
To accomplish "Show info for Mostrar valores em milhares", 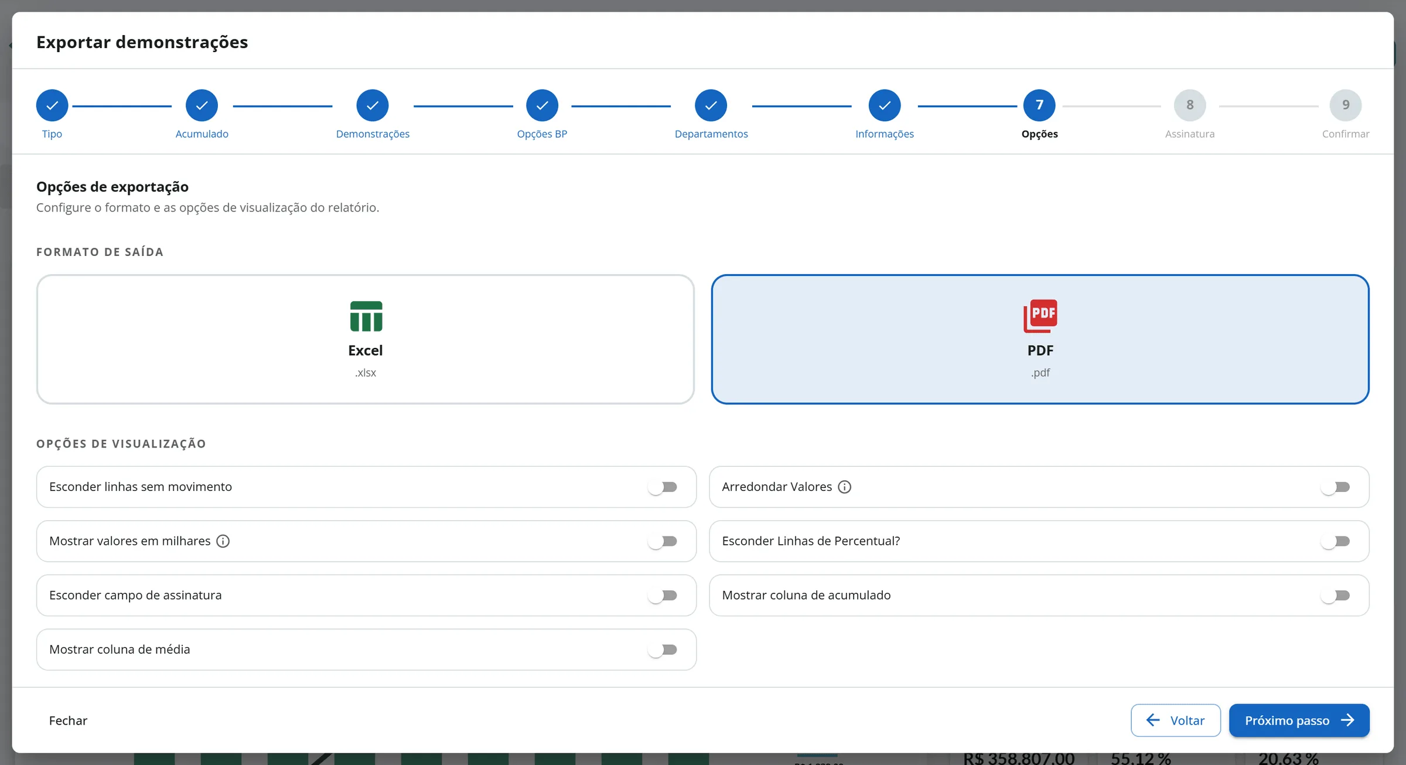I will [x=223, y=541].
